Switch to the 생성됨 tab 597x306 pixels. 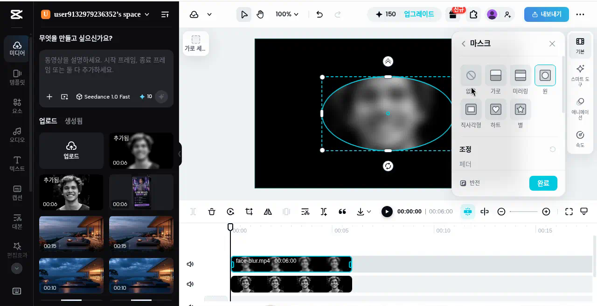74,121
